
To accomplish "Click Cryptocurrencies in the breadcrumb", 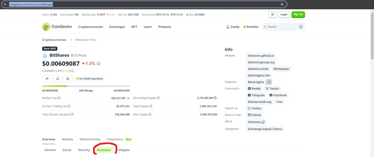I will click(x=54, y=40).
